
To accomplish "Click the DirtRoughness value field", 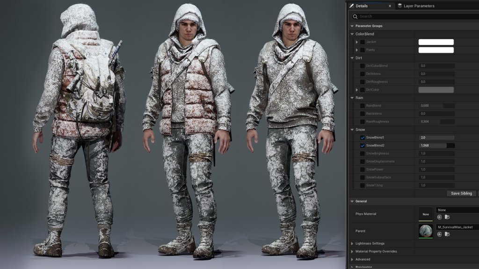I will tap(436, 82).
